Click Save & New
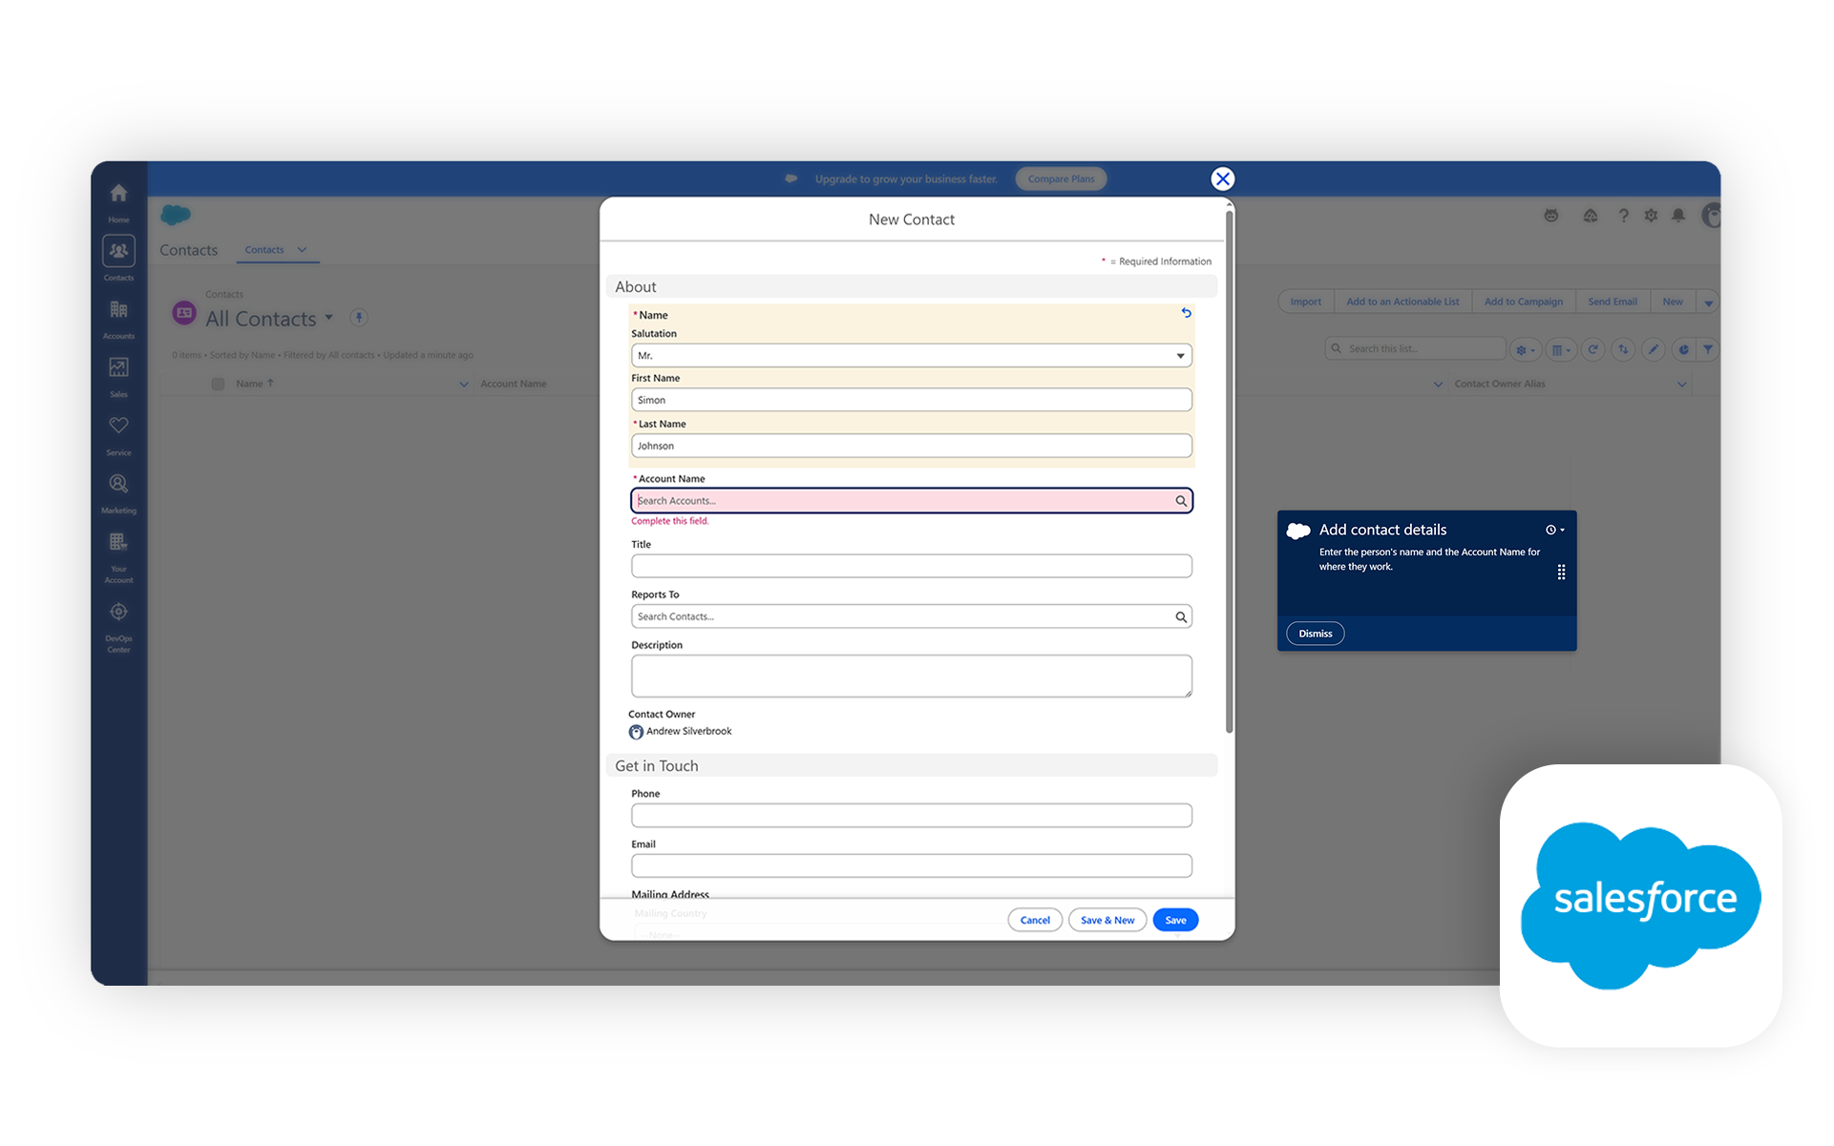Screen dimensions: 1834x1146 1107,920
